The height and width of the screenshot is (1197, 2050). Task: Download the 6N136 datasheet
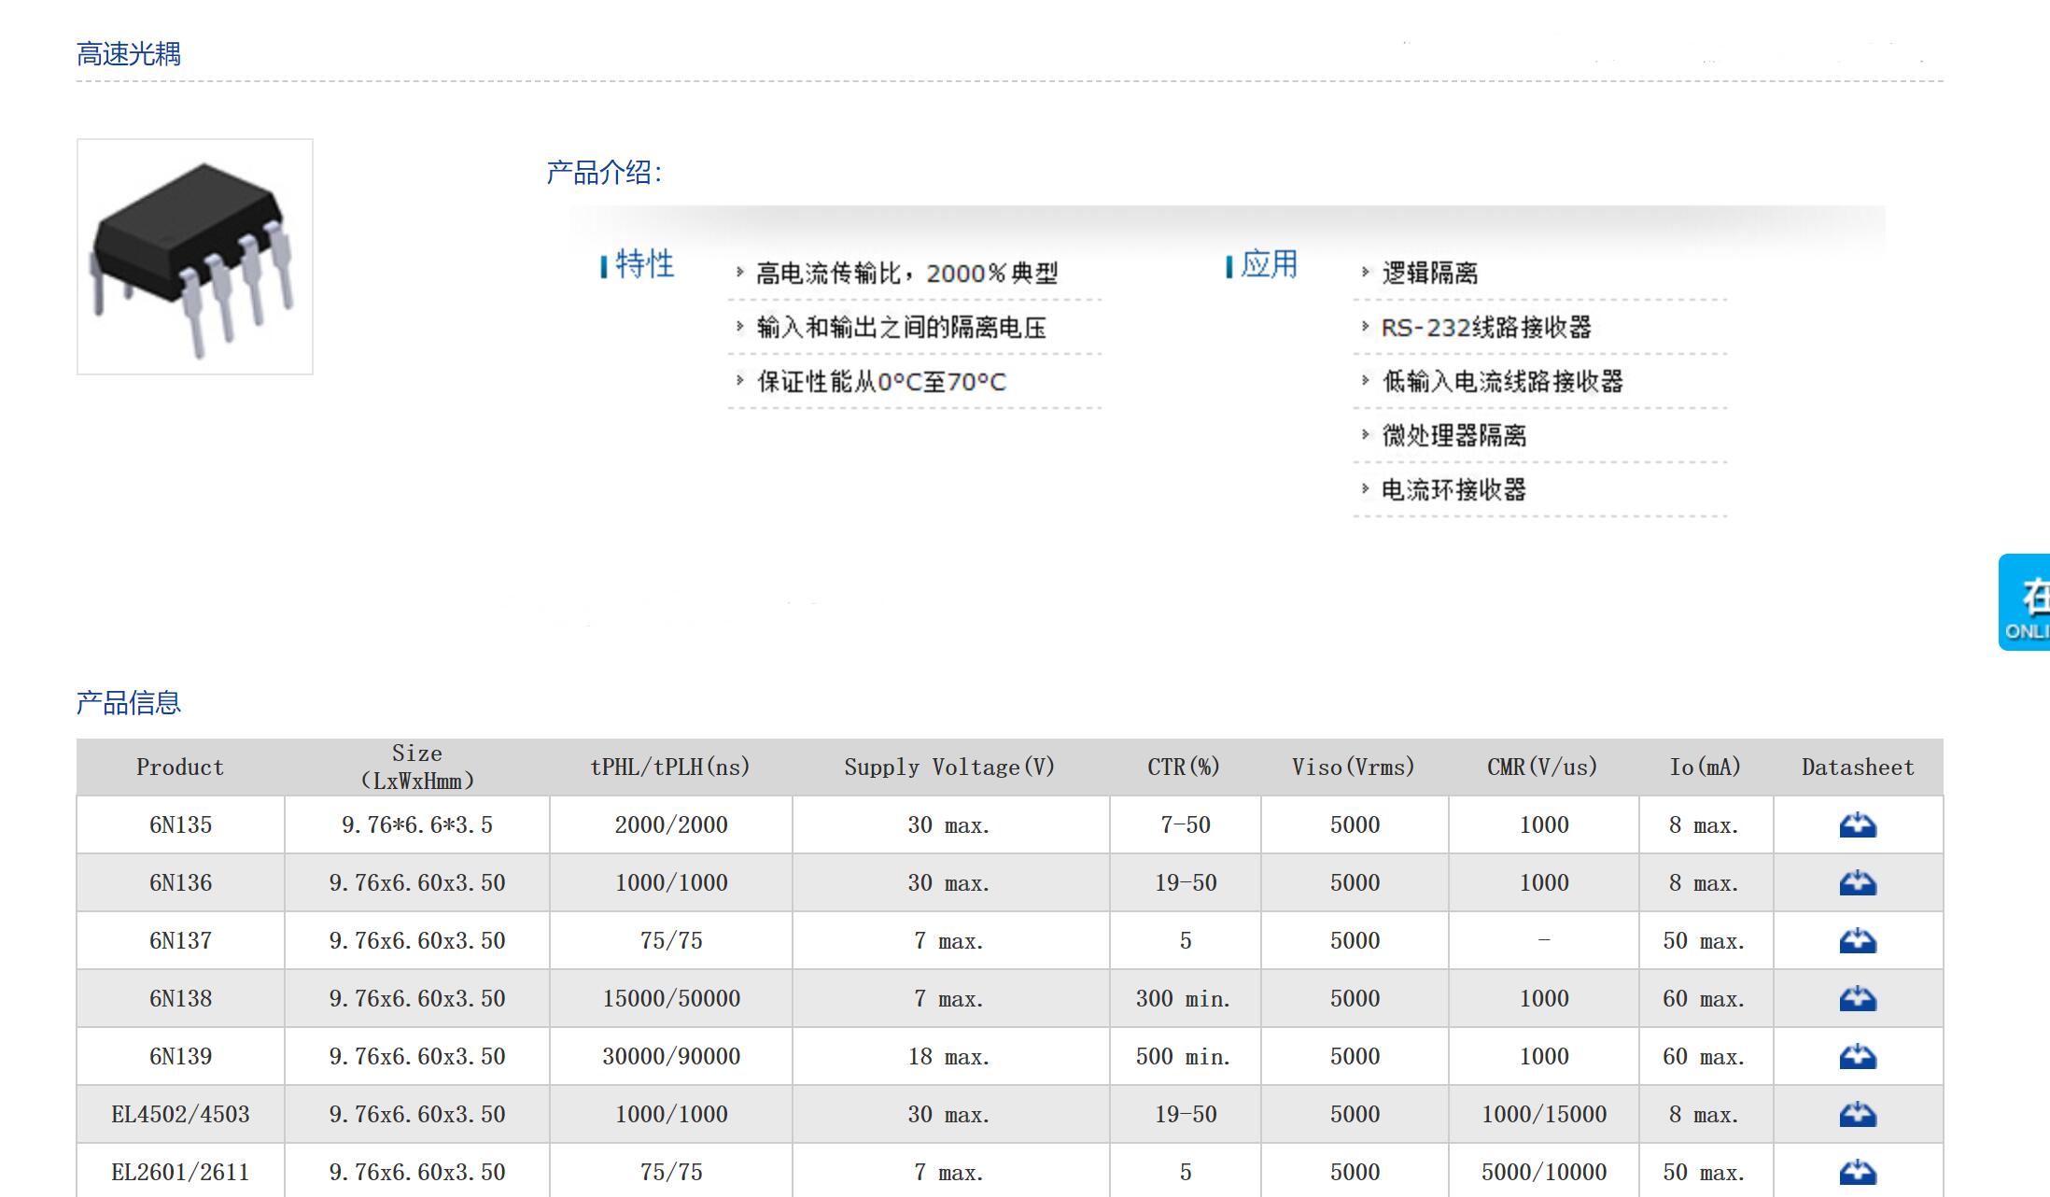tap(1857, 883)
